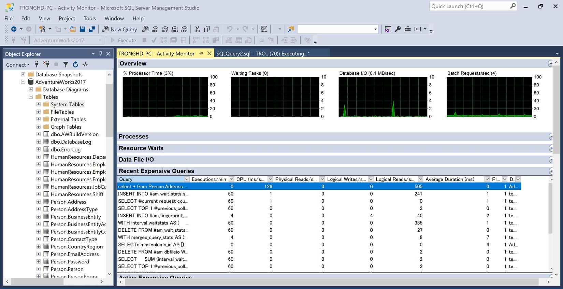Collapse the Overview section
The width and height of the screenshot is (563, 289).
coord(550,64)
